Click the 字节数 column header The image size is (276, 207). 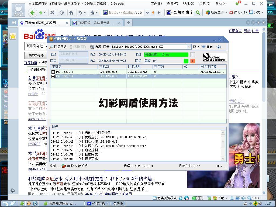point(168,67)
